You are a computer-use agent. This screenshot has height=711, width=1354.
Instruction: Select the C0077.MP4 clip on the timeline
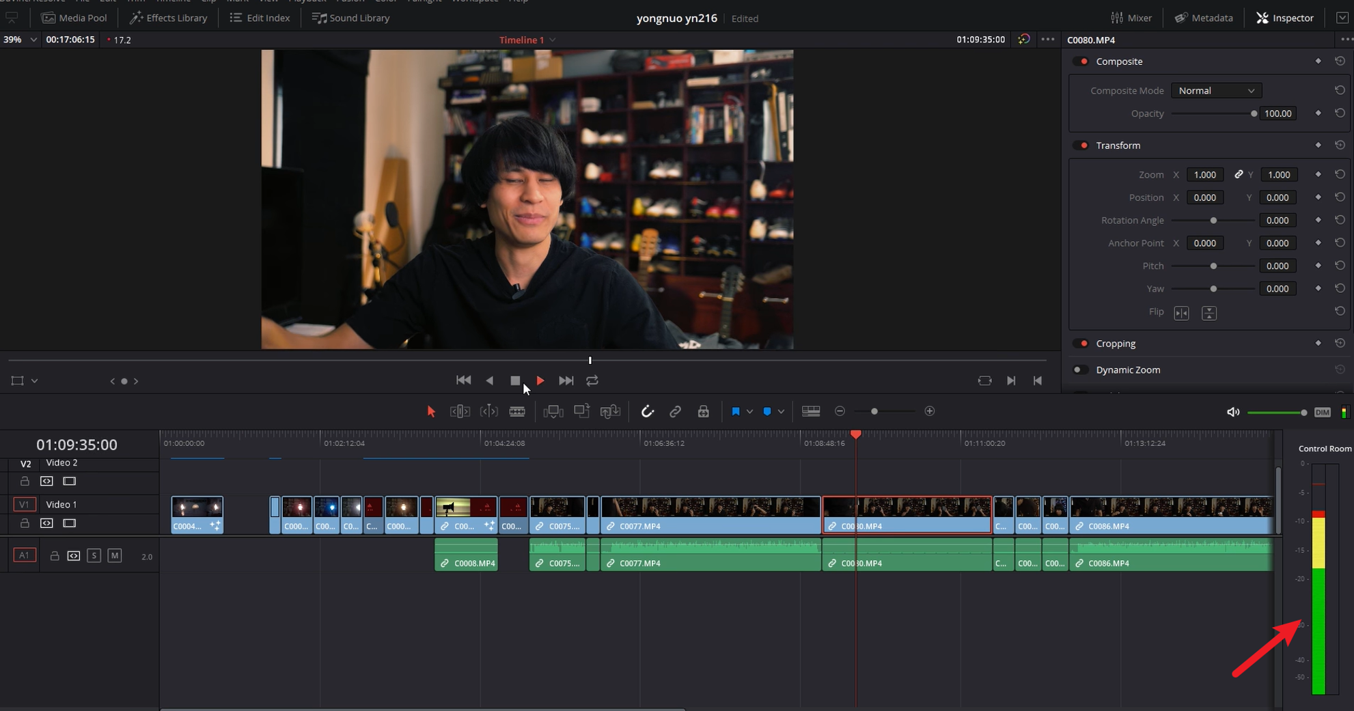(x=710, y=514)
